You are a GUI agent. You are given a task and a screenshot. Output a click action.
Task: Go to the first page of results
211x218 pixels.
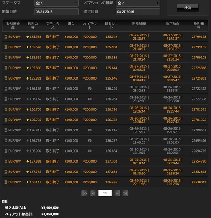click(x=85, y=193)
